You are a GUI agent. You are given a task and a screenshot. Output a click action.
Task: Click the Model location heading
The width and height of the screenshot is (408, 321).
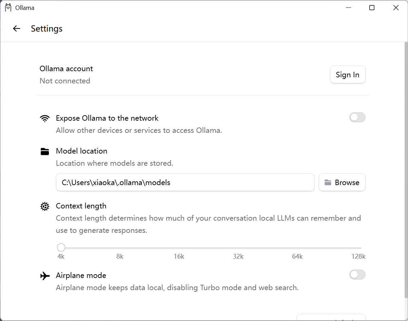tap(81, 151)
